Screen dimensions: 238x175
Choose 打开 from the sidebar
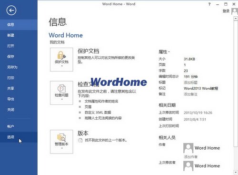(x=19, y=46)
